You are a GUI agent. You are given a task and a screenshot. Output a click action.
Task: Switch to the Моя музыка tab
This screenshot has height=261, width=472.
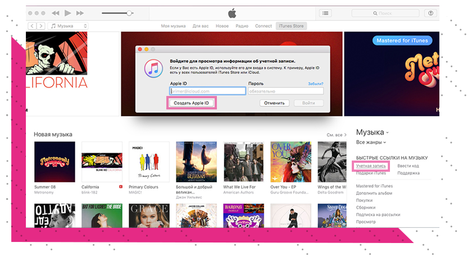173,26
